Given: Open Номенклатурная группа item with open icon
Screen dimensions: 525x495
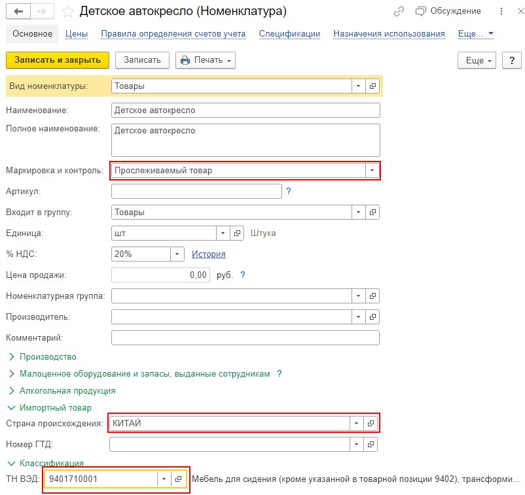Looking at the screenshot, I should (372, 296).
